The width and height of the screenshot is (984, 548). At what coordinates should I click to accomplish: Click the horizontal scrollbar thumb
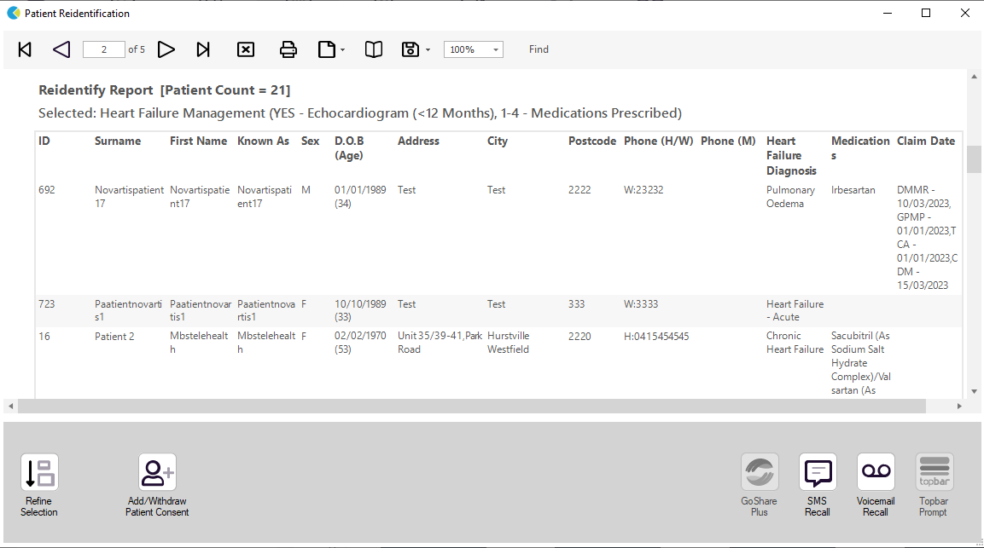point(472,407)
